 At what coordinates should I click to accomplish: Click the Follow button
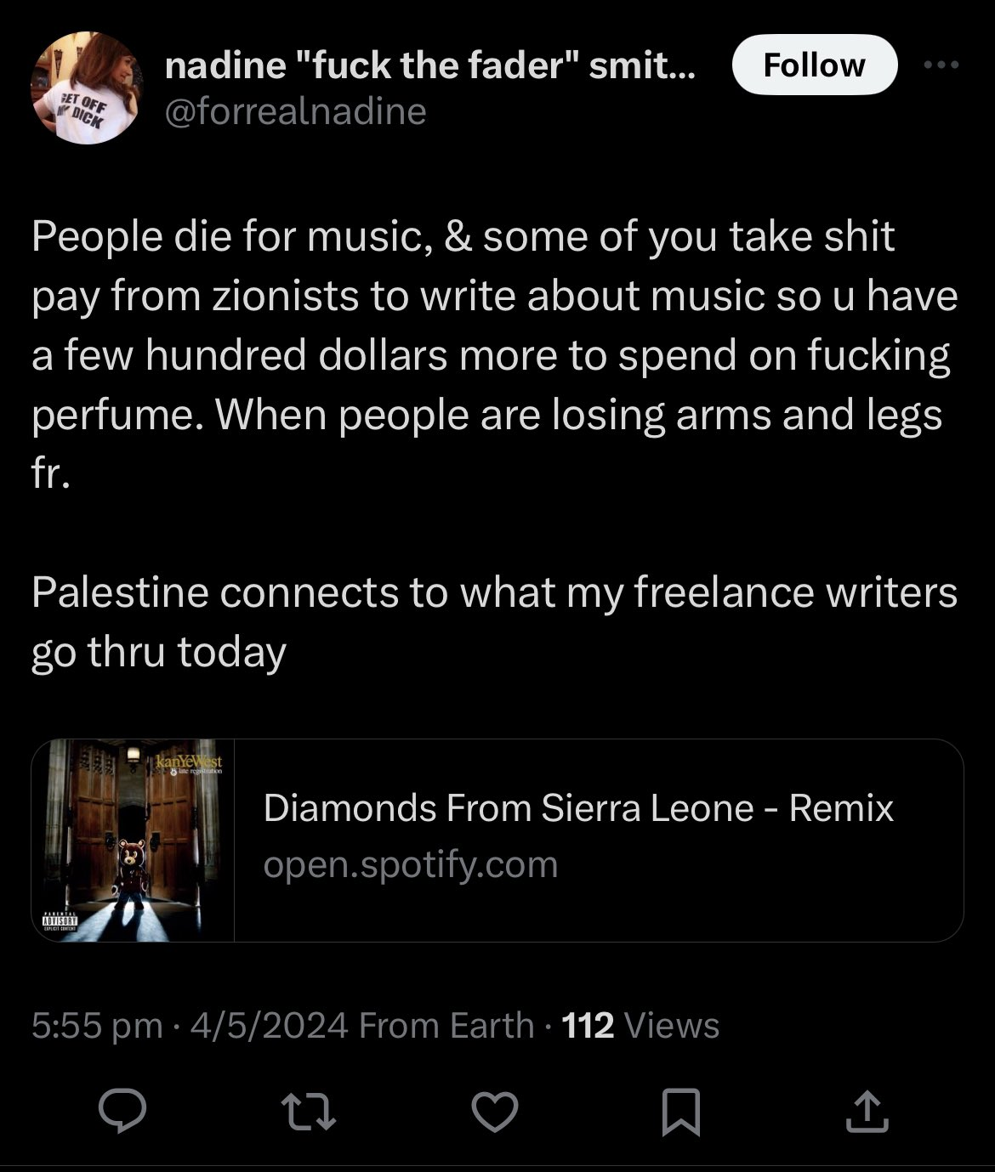[x=814, y=65]
